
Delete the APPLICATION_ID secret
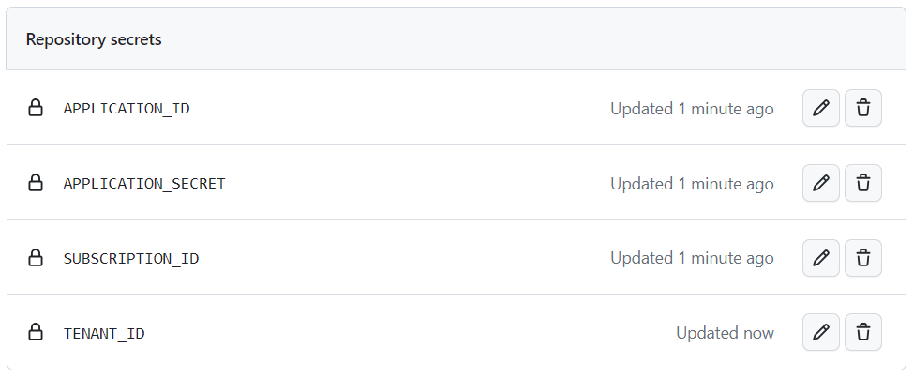pos(863,108)
